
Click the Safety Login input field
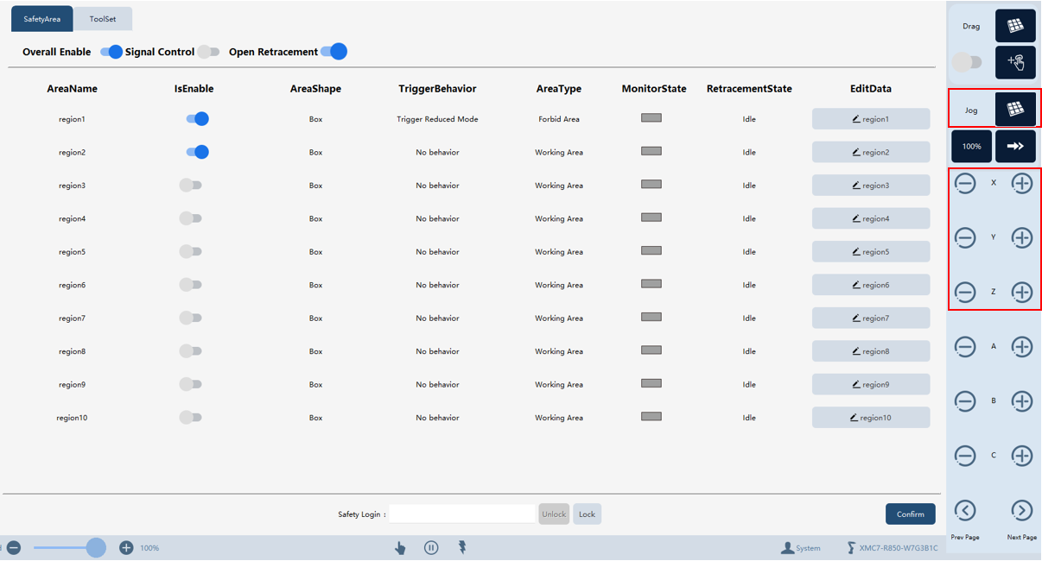click(x=462, y=514)
